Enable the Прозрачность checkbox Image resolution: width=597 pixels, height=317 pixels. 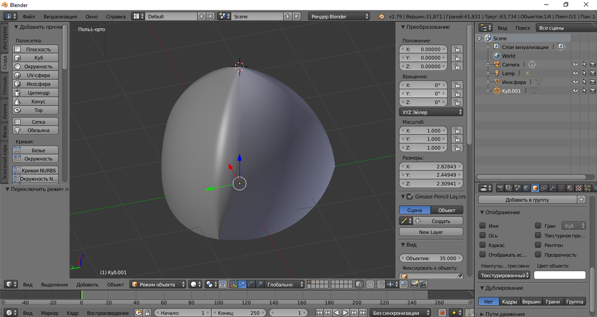(x=538, y=255)
